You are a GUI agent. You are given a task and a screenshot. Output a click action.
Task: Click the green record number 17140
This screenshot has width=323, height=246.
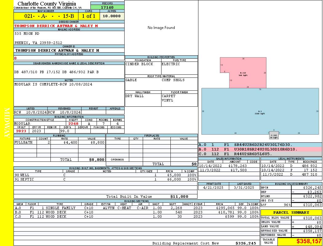click(x=107, y=7)
